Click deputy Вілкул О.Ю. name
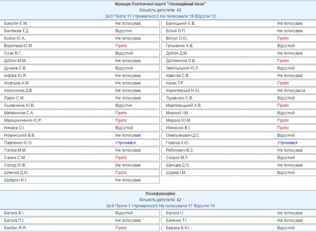316x232 pixels. pyautogui.click(x=177, y=38)
